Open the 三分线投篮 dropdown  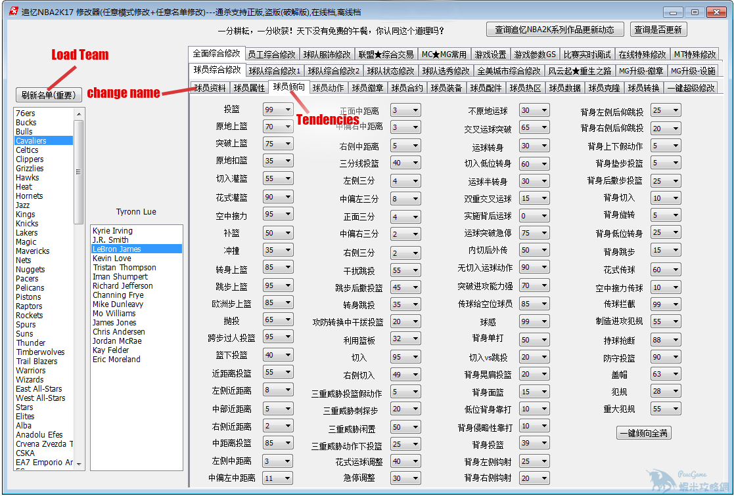pos(406,163)
